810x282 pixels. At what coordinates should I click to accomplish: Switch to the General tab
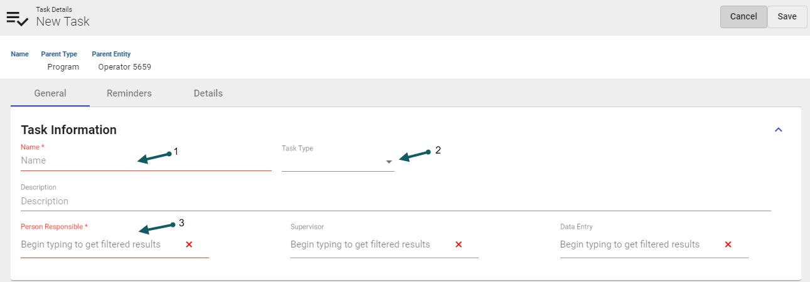(50, 93)
